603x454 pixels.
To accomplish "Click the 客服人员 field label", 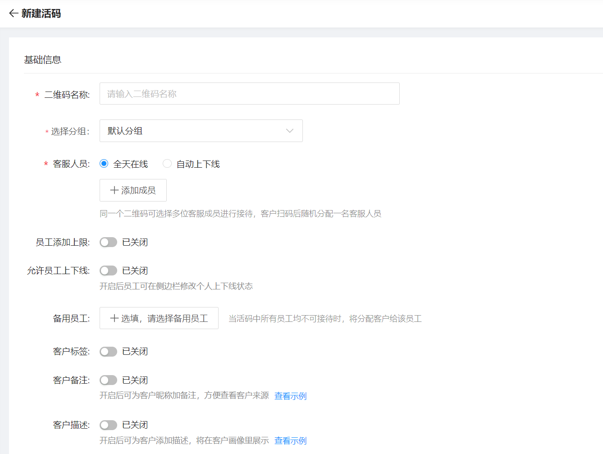I will [71, 164].
